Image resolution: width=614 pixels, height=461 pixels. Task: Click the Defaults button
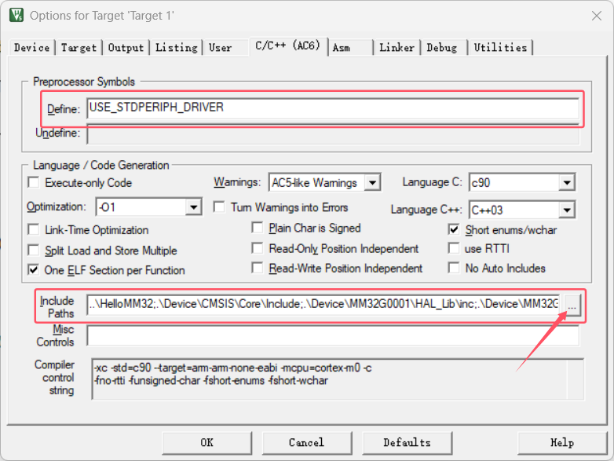(x=407, y=442)
